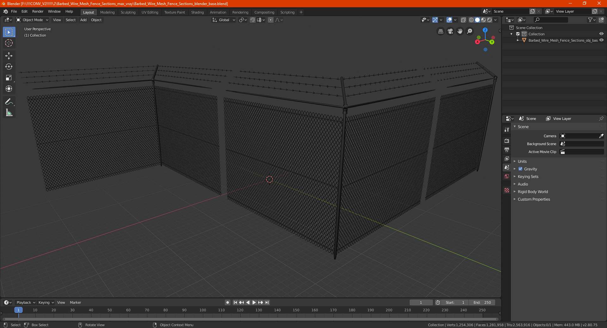Image resolution: width=607 pixels, height=328 pixels.
Task: Switch to the UV Editing workspace tab
Action: (x=150, y=12)
